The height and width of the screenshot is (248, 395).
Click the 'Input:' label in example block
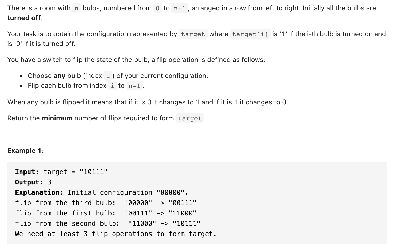click(x=27, y=172)
